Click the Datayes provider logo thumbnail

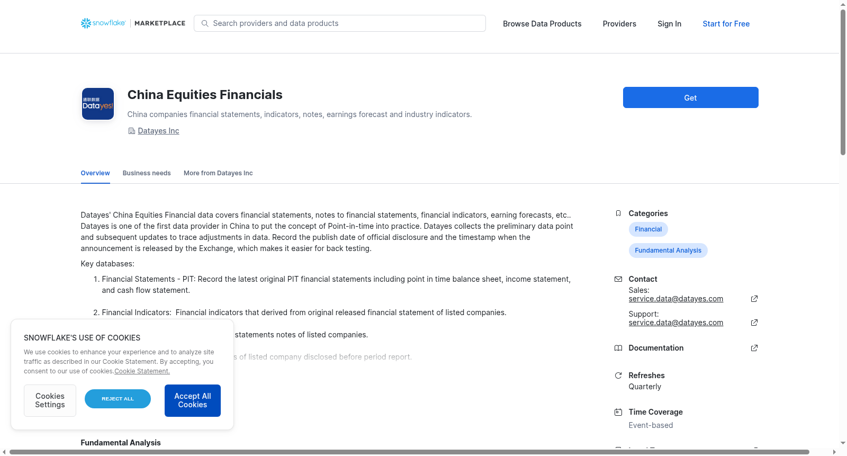[x=98, y=104]
